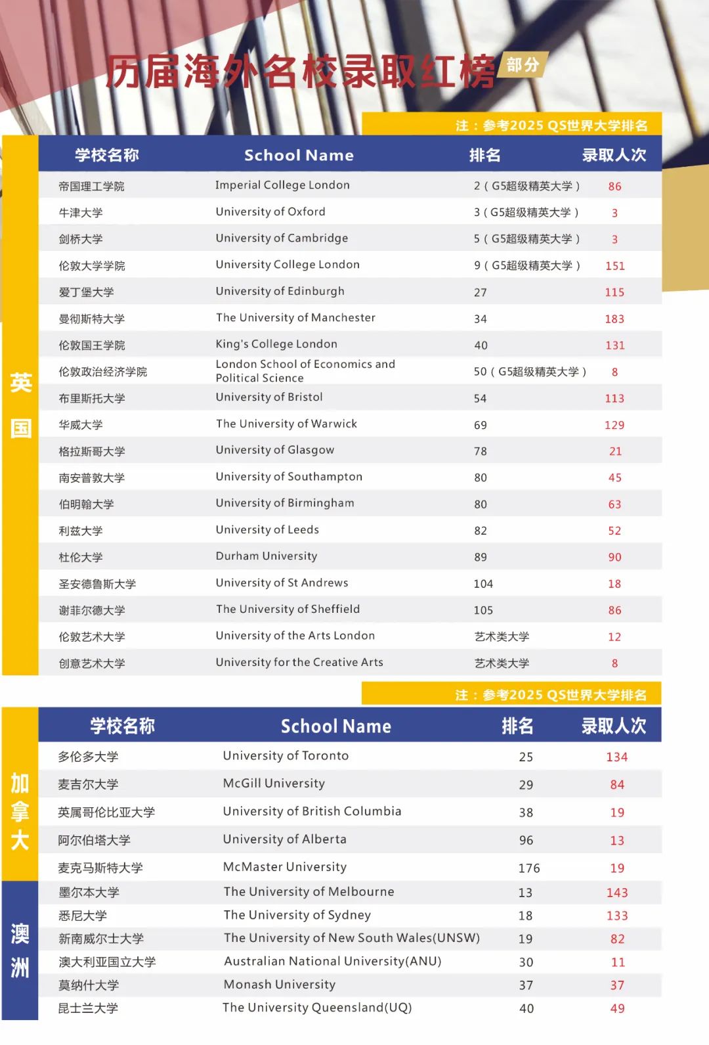Select the '帝国理工学院' cell
The height and width of the screenshot is (1045, 709).
pos(91,187)
